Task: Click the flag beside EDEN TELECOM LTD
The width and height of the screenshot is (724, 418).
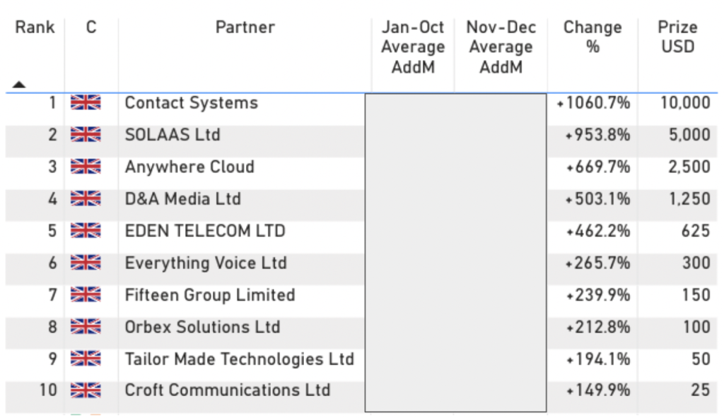Action: coord(86,231)
